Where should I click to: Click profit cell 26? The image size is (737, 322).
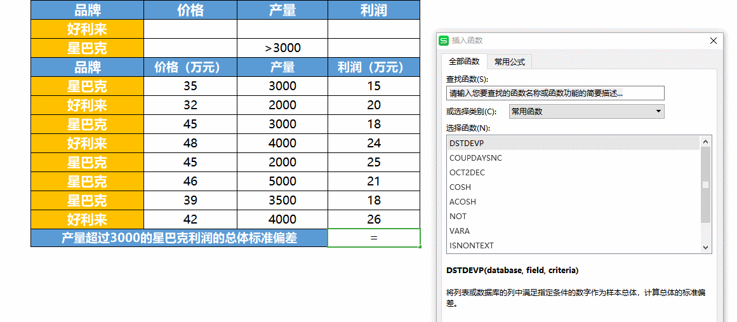[x=374, y=220]
